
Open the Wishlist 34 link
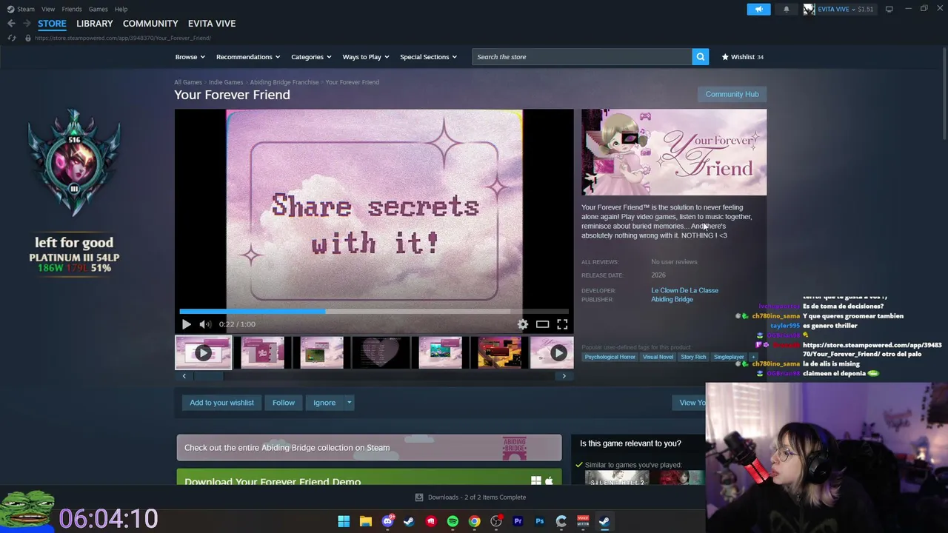coord(742,57)
